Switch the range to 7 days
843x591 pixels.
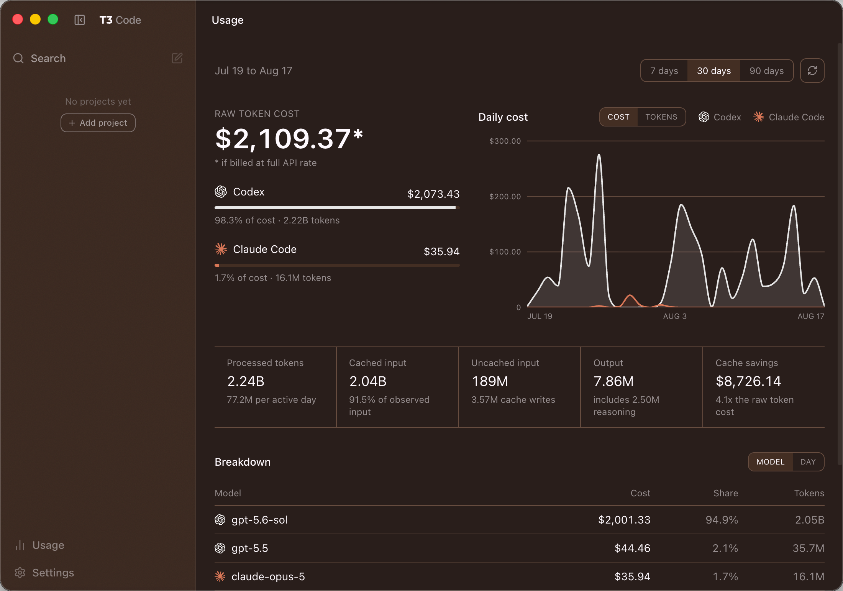coord(664,71)
